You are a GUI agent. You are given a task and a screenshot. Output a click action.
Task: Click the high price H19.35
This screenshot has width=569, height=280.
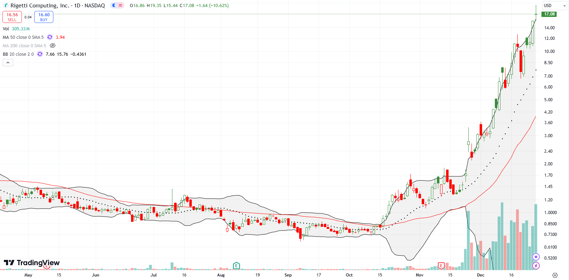154,6
